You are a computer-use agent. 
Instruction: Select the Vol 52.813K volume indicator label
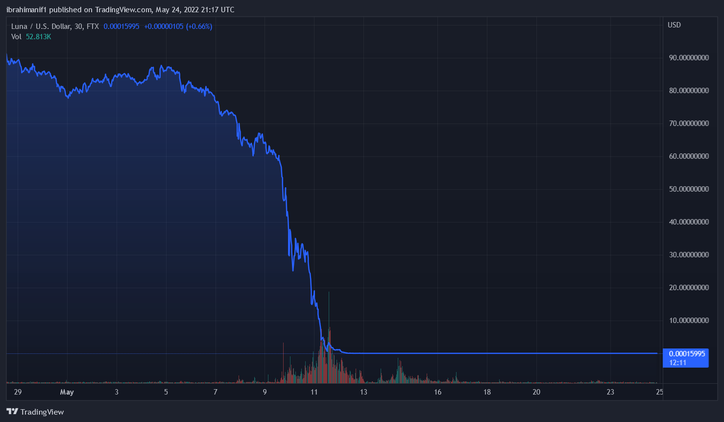tap(31, 37)
